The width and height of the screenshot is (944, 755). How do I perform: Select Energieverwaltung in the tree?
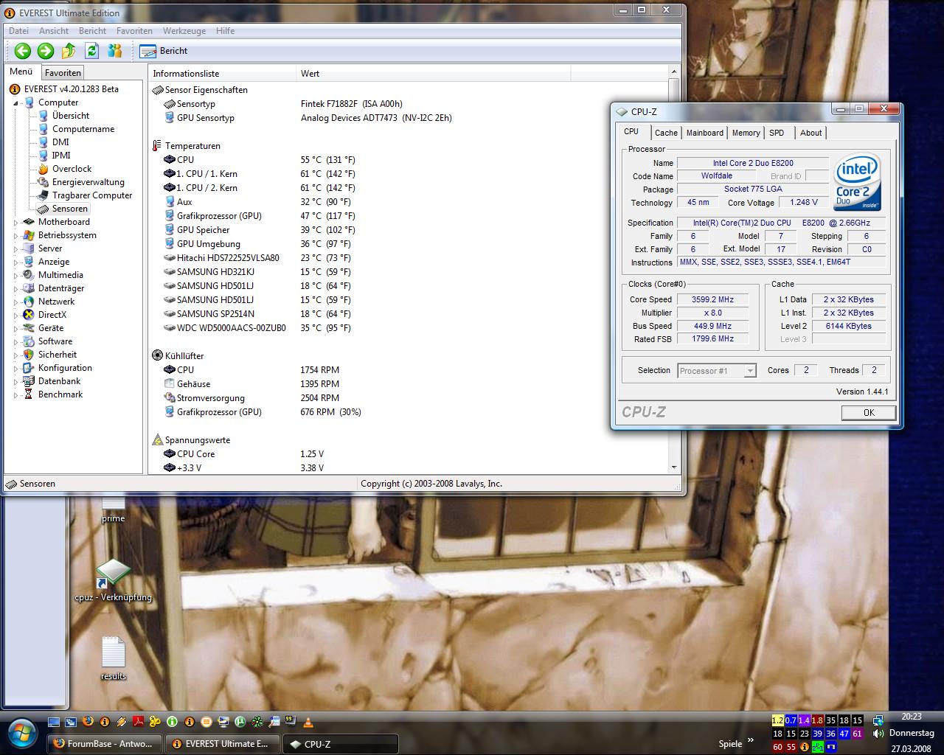tap(88, 182)
